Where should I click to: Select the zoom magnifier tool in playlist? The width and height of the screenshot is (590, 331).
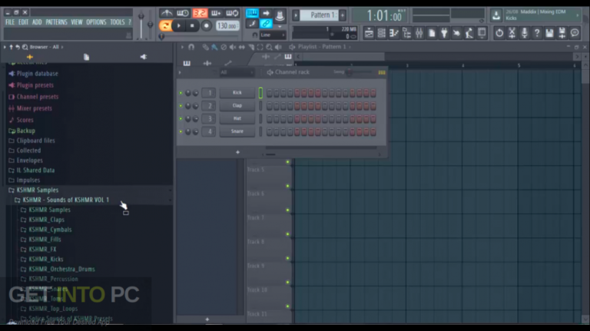point(269,47)
